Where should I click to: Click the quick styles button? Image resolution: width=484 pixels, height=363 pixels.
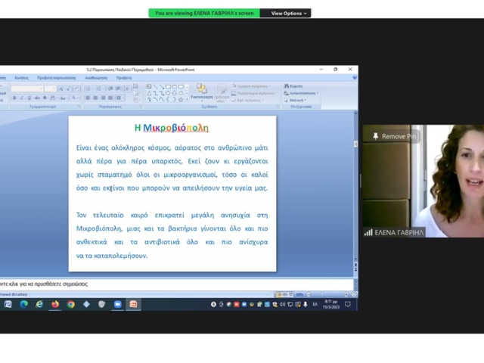click(x=222, y=93)
